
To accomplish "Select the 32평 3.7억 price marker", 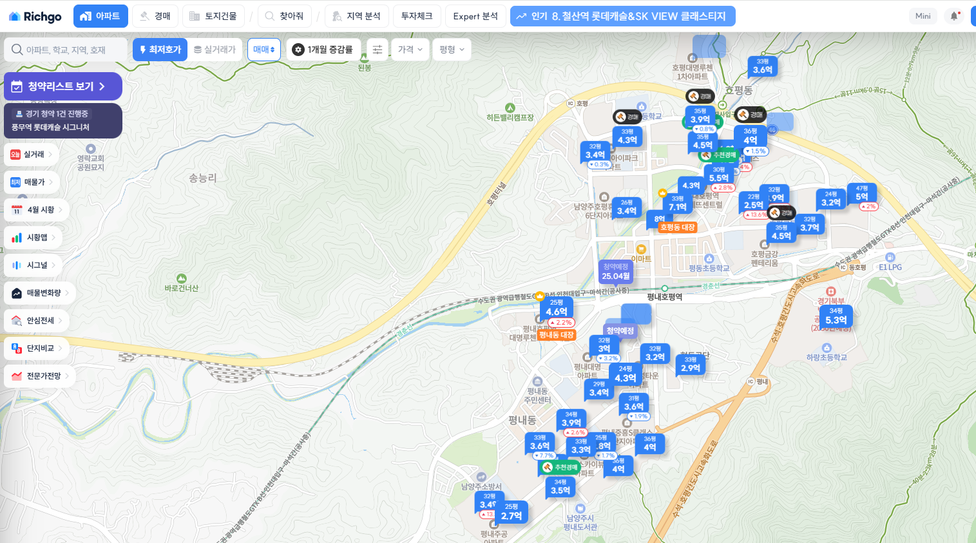I will 810,224.
